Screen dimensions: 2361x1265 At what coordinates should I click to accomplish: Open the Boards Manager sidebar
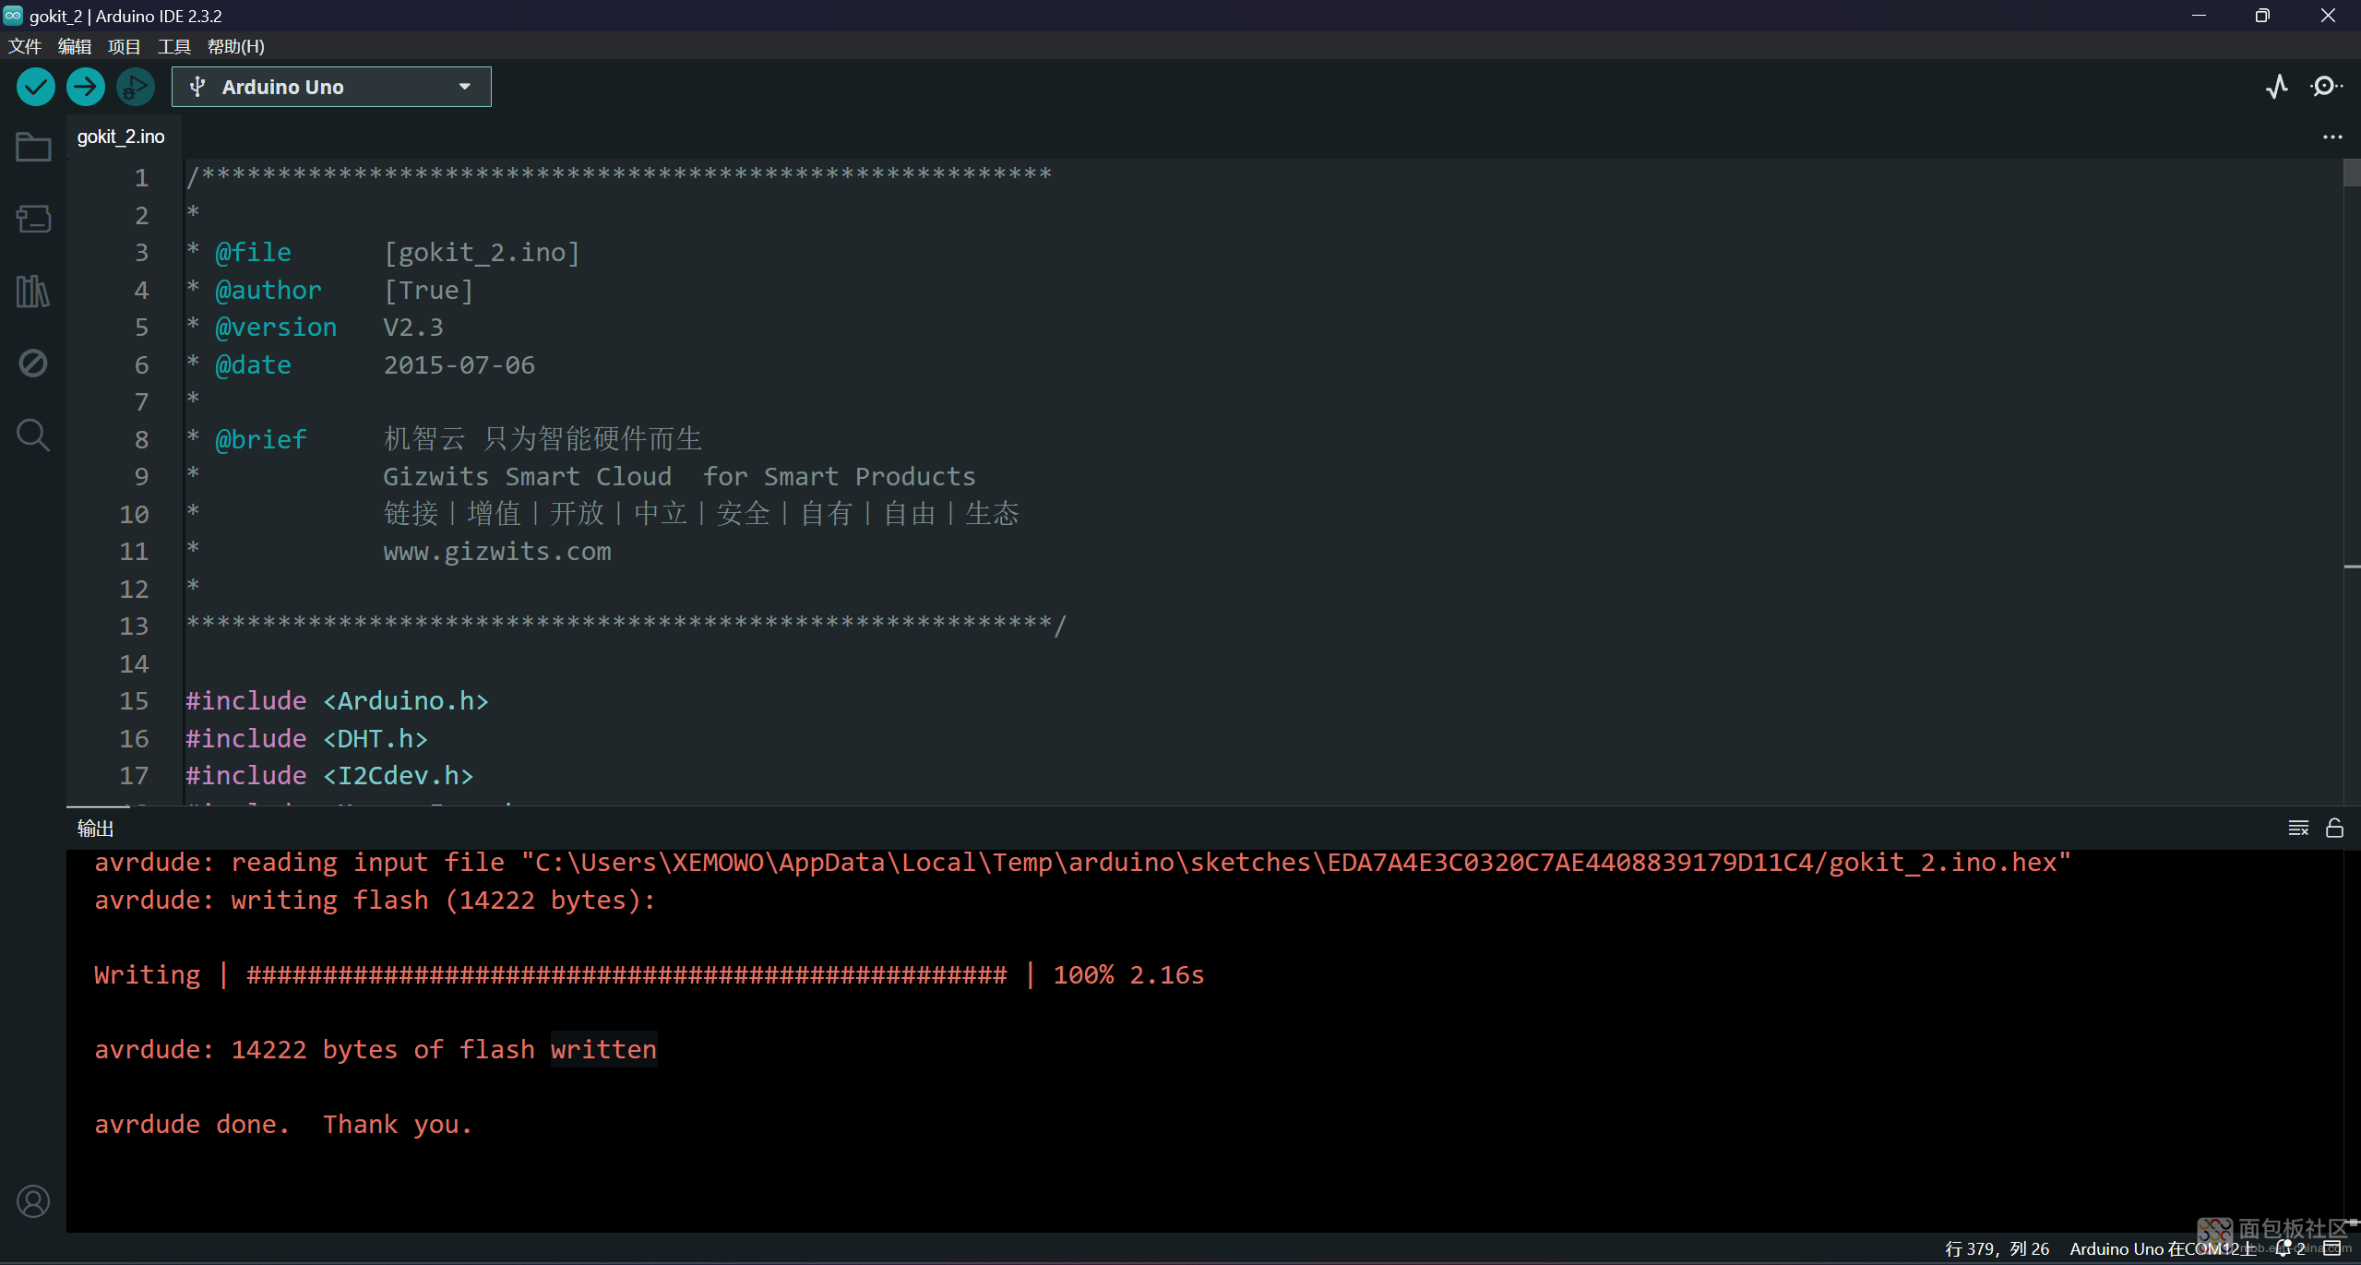pyautogui.click(x=33, y=220)
